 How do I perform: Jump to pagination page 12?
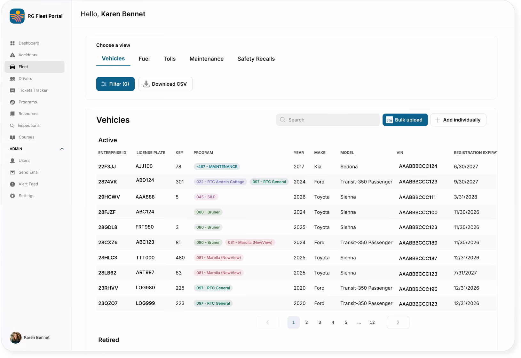[x=372, y=323]
